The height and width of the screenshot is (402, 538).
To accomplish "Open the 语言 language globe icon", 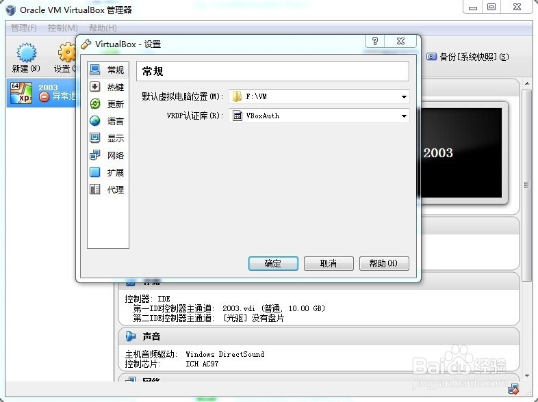I will point(94,121).
